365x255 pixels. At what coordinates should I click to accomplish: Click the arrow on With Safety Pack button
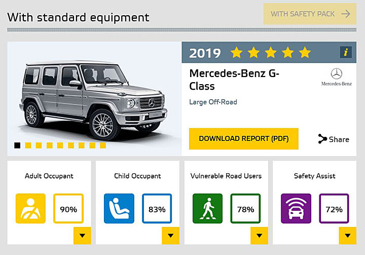pos(346,14)
